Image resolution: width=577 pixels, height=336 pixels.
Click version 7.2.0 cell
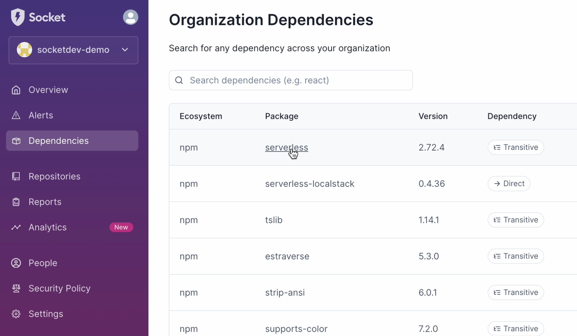click(428, 329)
